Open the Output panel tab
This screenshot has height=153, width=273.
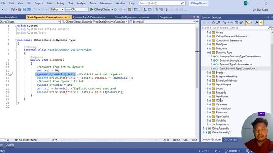click(x=9, y=144)
